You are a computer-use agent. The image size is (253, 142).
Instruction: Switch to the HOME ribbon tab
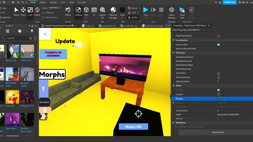33,2
